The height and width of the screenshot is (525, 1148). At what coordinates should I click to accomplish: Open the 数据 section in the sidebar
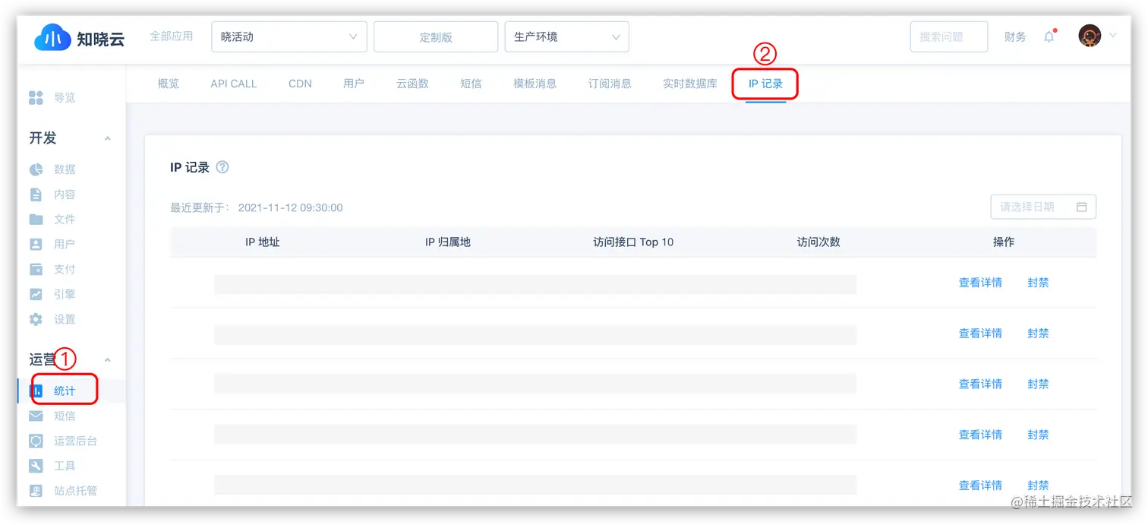(x=64, y=169)
